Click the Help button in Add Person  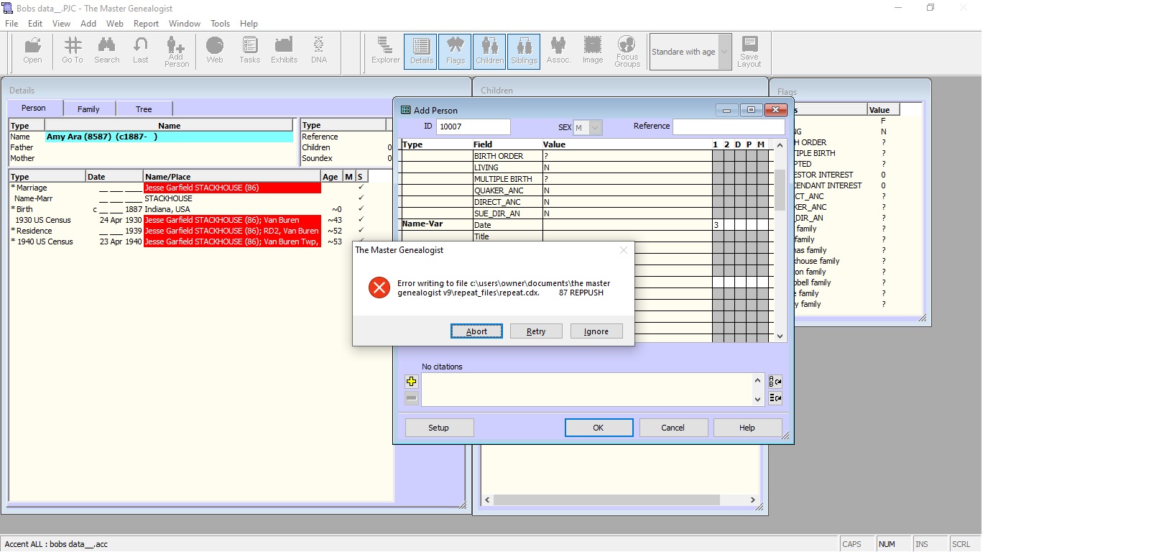tap(747, 428)
